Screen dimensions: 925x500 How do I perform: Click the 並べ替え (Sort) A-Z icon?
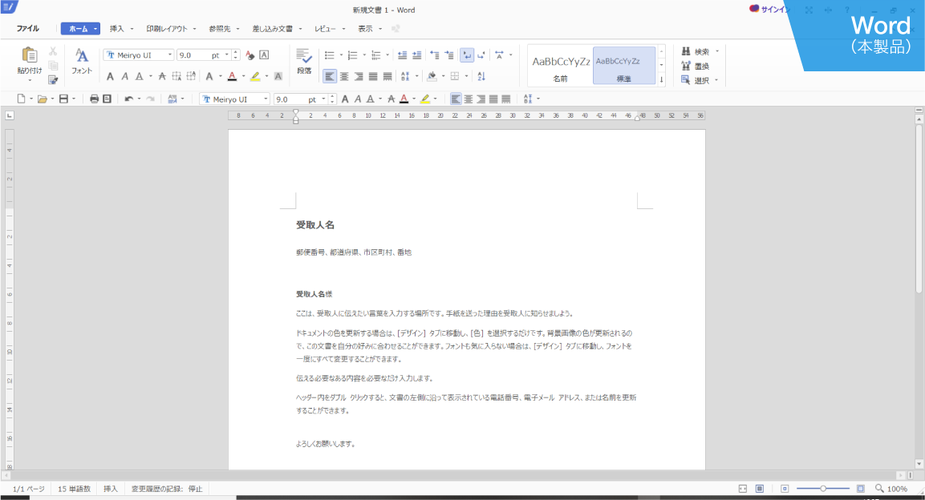point(481,76)
